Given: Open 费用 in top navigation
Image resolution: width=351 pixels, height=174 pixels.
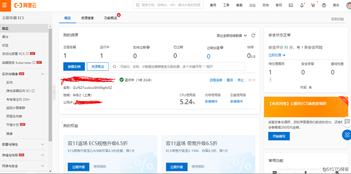Looking at the screenshot, I should click(x=213, y=5).
